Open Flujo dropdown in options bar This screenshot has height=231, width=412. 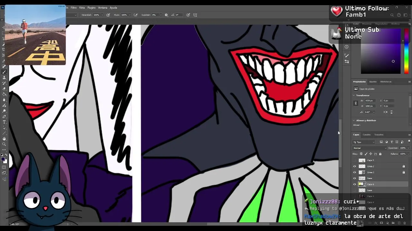pyautogui.click(x=130, y=15)
